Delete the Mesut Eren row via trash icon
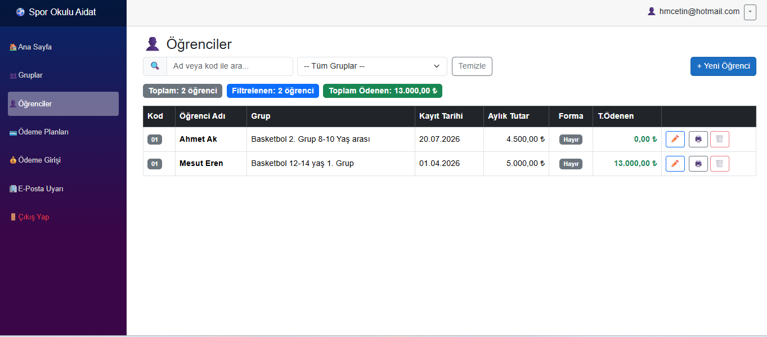Image resolution: width=767 pixels, height=337 pixels. pyautogui.click(x=720, y=164)
